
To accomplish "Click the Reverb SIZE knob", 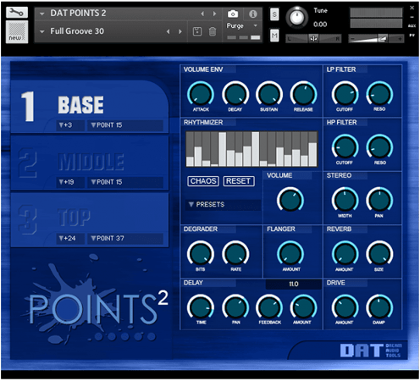I will [x=379, y=254].
